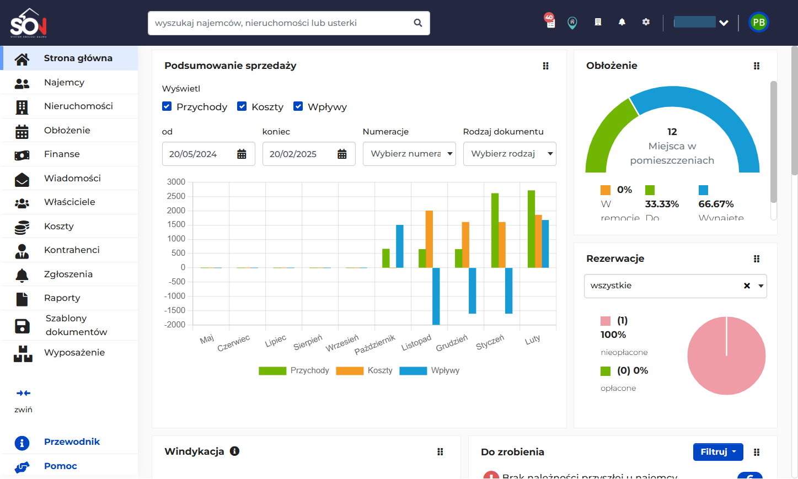
Task: Toggle Wpływy series in chart legend
Action: point(430,370)
